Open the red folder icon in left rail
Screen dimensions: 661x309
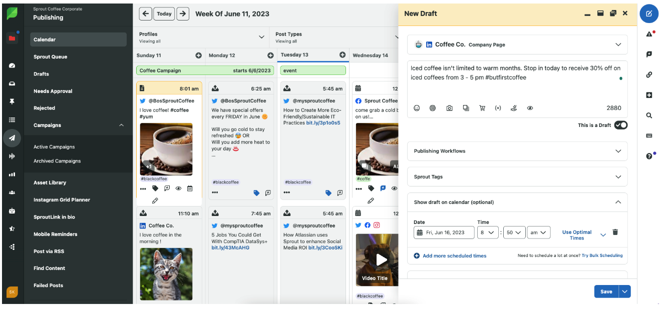tap(12, 38)
